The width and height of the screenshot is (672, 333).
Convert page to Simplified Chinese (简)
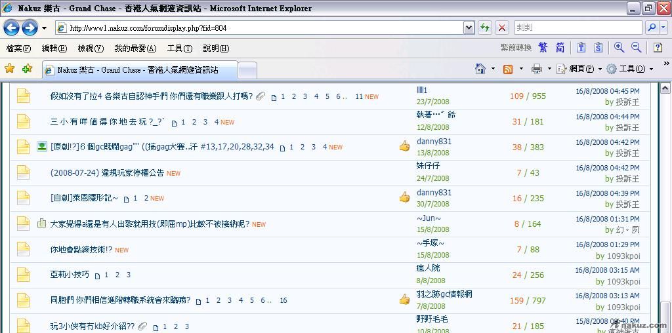tap(560, 48)
